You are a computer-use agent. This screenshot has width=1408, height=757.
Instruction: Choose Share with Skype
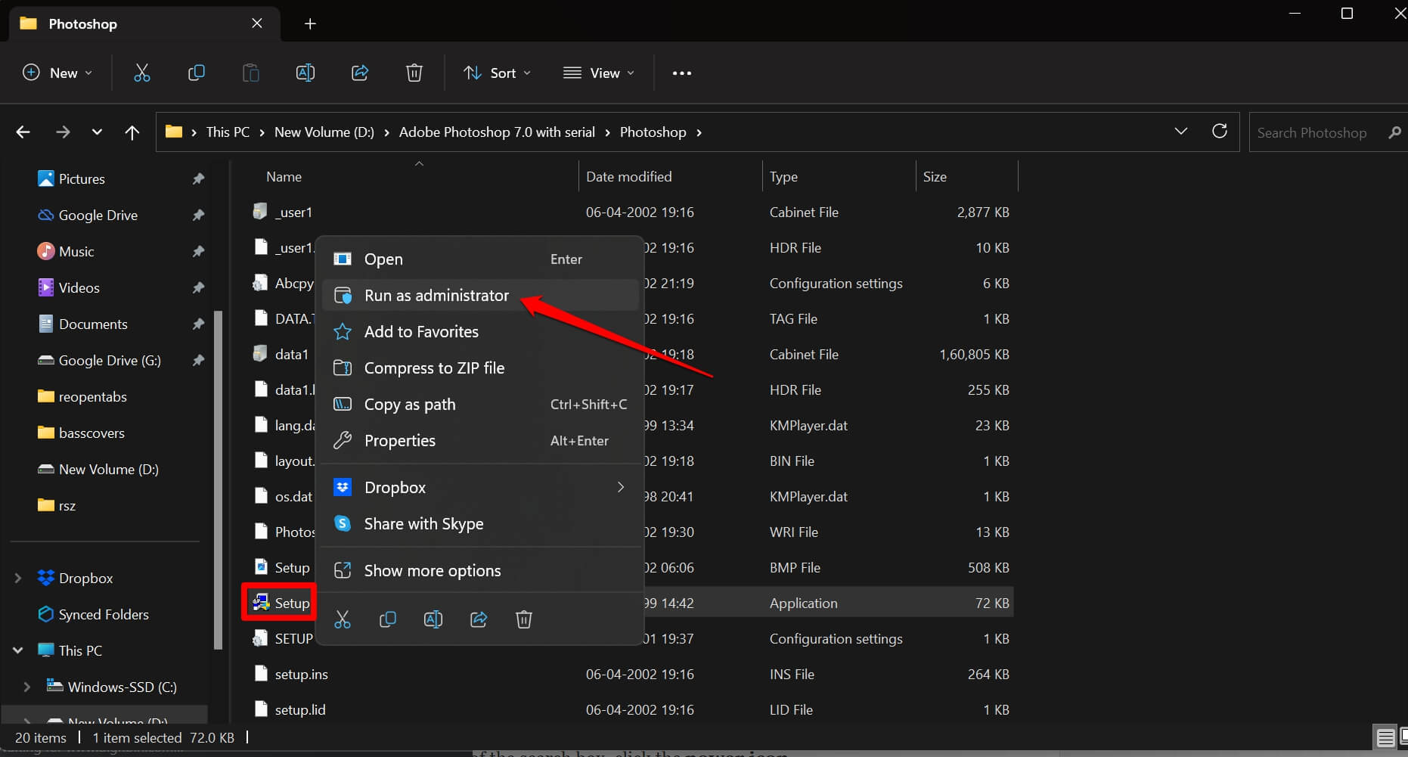point(481,524)
